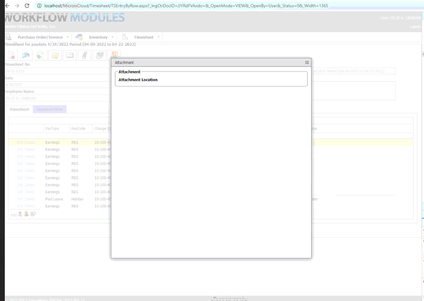Expand the Purchase Order/Invoice menu arrow
The width and height of the screenshot is (424, 301).
pos(67,38)
